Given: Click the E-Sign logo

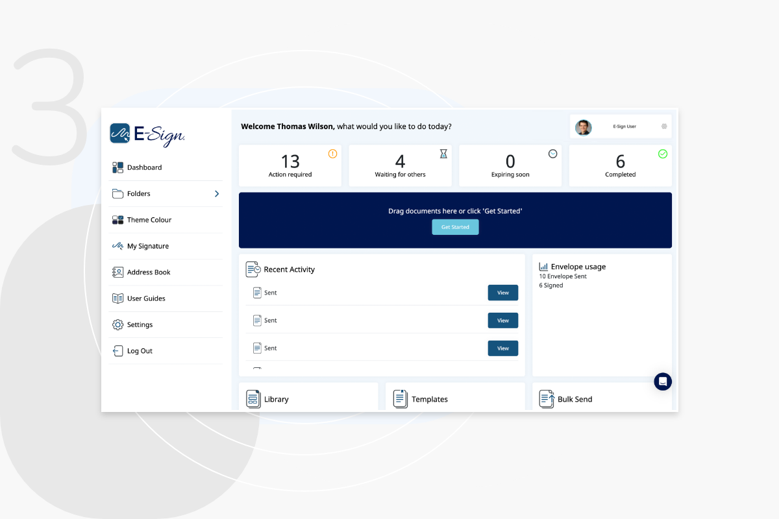Looking at the screenshot, I should click(x=147, y=134).
